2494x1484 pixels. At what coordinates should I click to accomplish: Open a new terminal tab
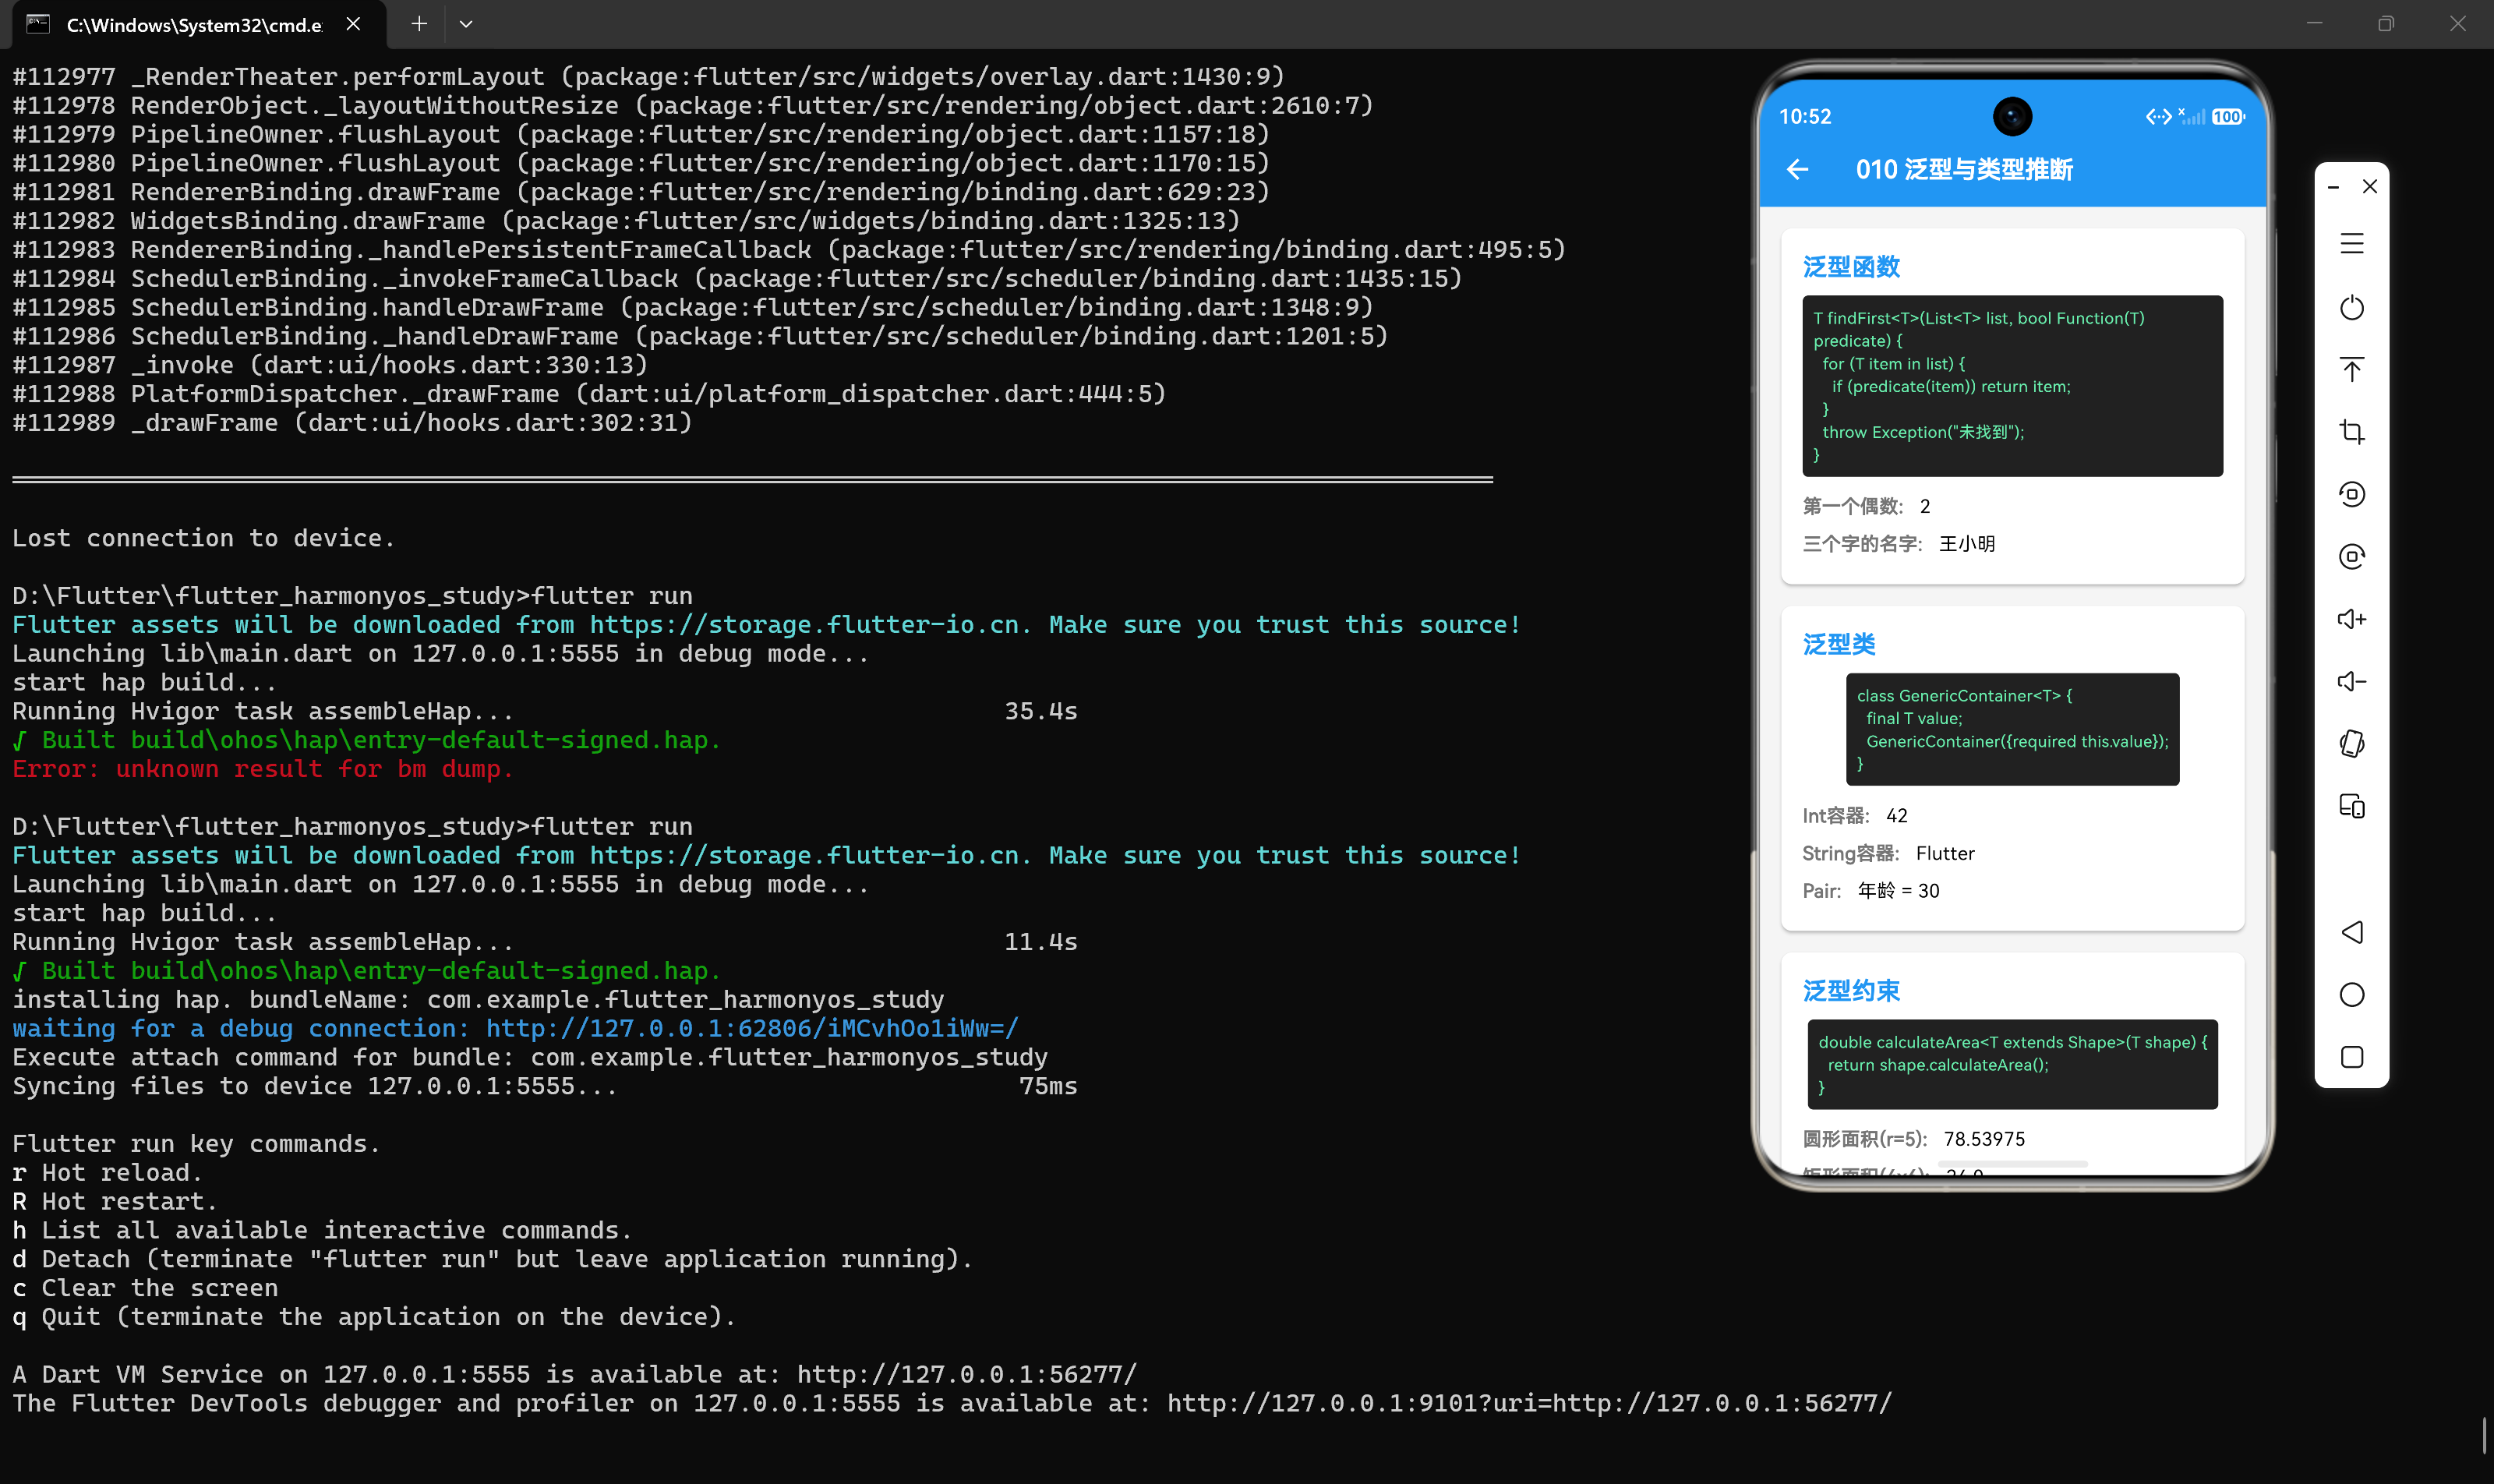click(x=419, y=24)
